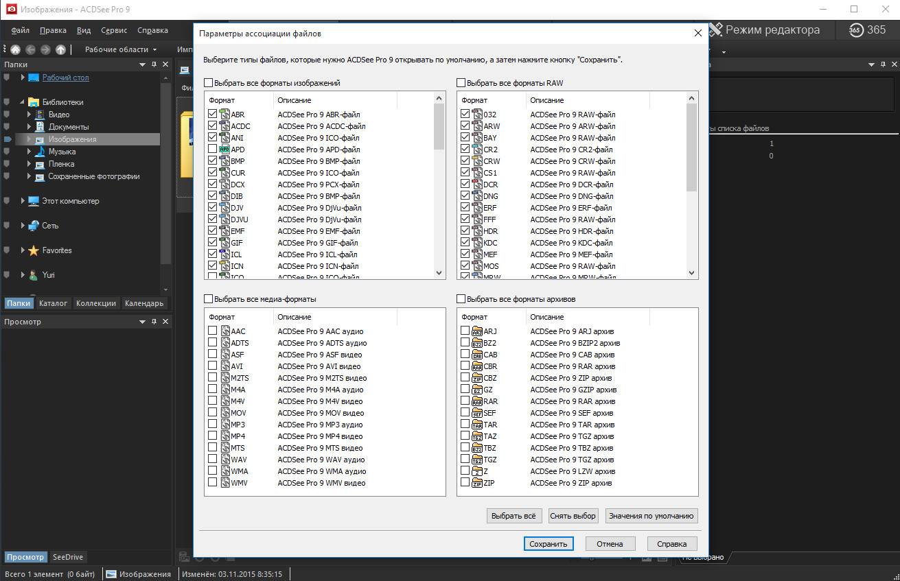Click the Favorites star icon
This screenshot has height=581, width=900.
pos(34,250)
